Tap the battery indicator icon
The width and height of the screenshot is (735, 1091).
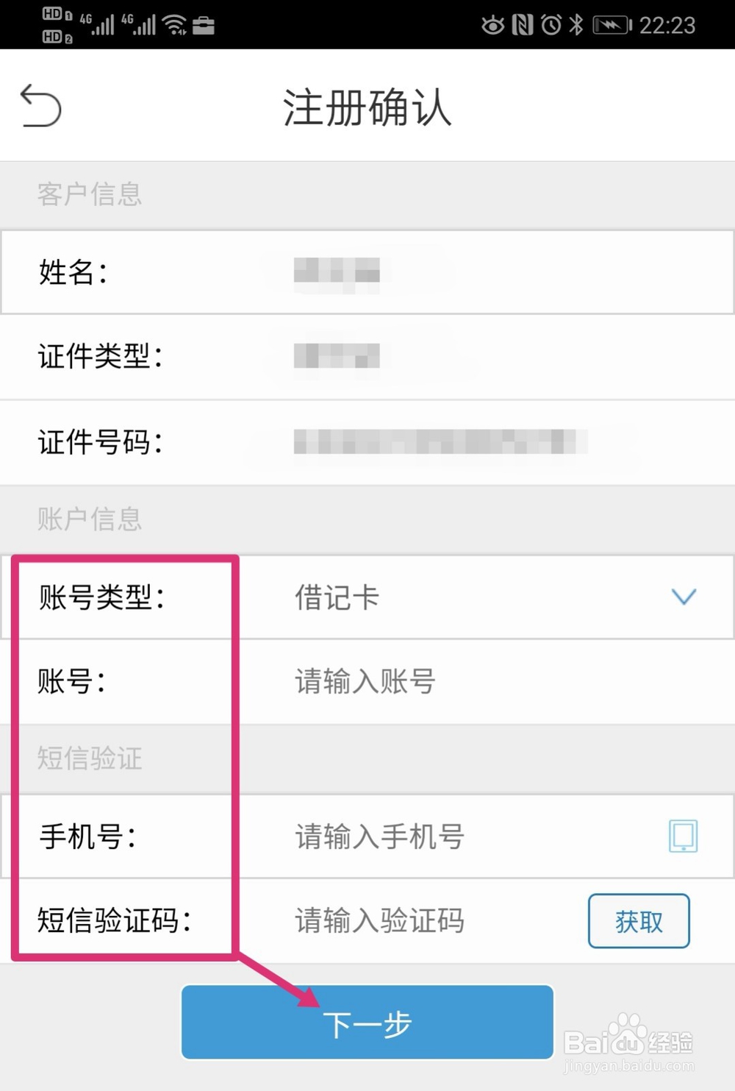(x=612, y=26)
